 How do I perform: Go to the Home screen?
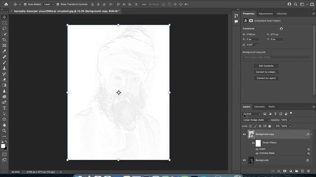(x=6, y=4)
